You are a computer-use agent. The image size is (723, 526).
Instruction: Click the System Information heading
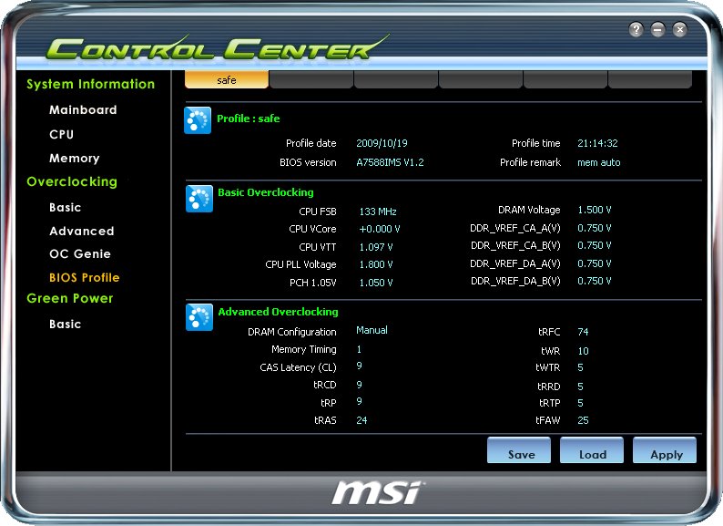90,84
